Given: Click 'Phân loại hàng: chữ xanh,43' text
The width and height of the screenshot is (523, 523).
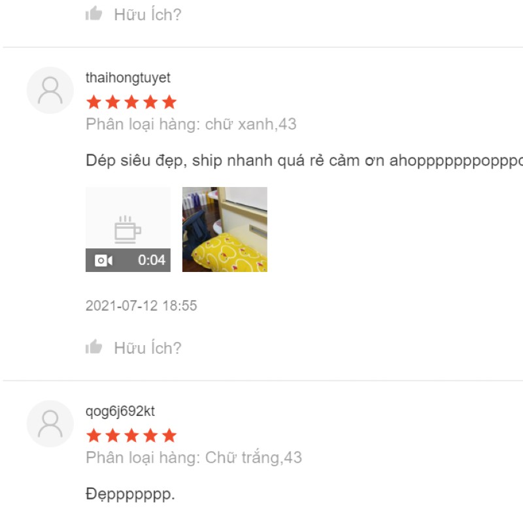Looking at the screenshot, I should (191, 124).
